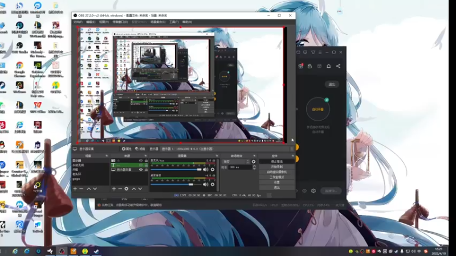Viewport: 456px width, 256px height.
Task: Mute the 桌面音频 channel
Action: click(x=206, y=184)
